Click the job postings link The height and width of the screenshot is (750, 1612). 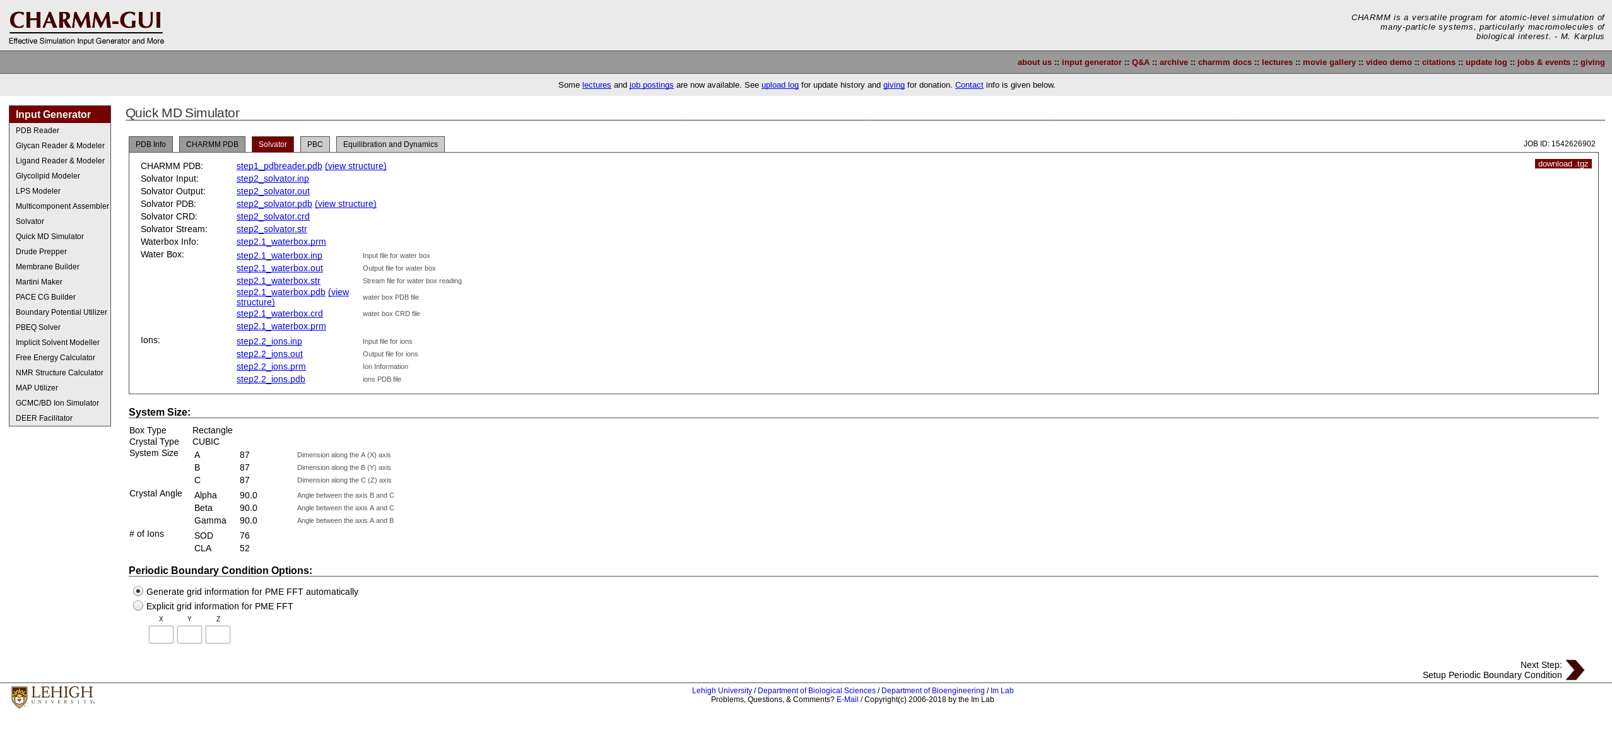pyautogui.click(x=651, y=85)
